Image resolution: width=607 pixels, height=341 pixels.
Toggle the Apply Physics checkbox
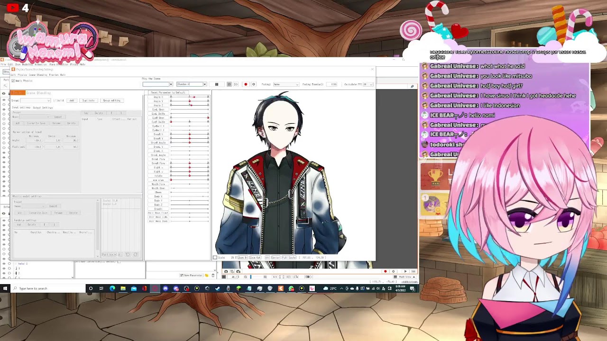[13, 81]
